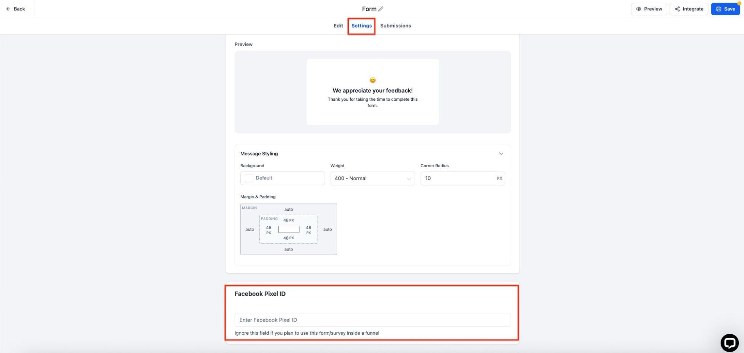The width and height of the screenshot is (744, 353).
Task: Switch to the Edit tab
Action: (x=338, y=26)
